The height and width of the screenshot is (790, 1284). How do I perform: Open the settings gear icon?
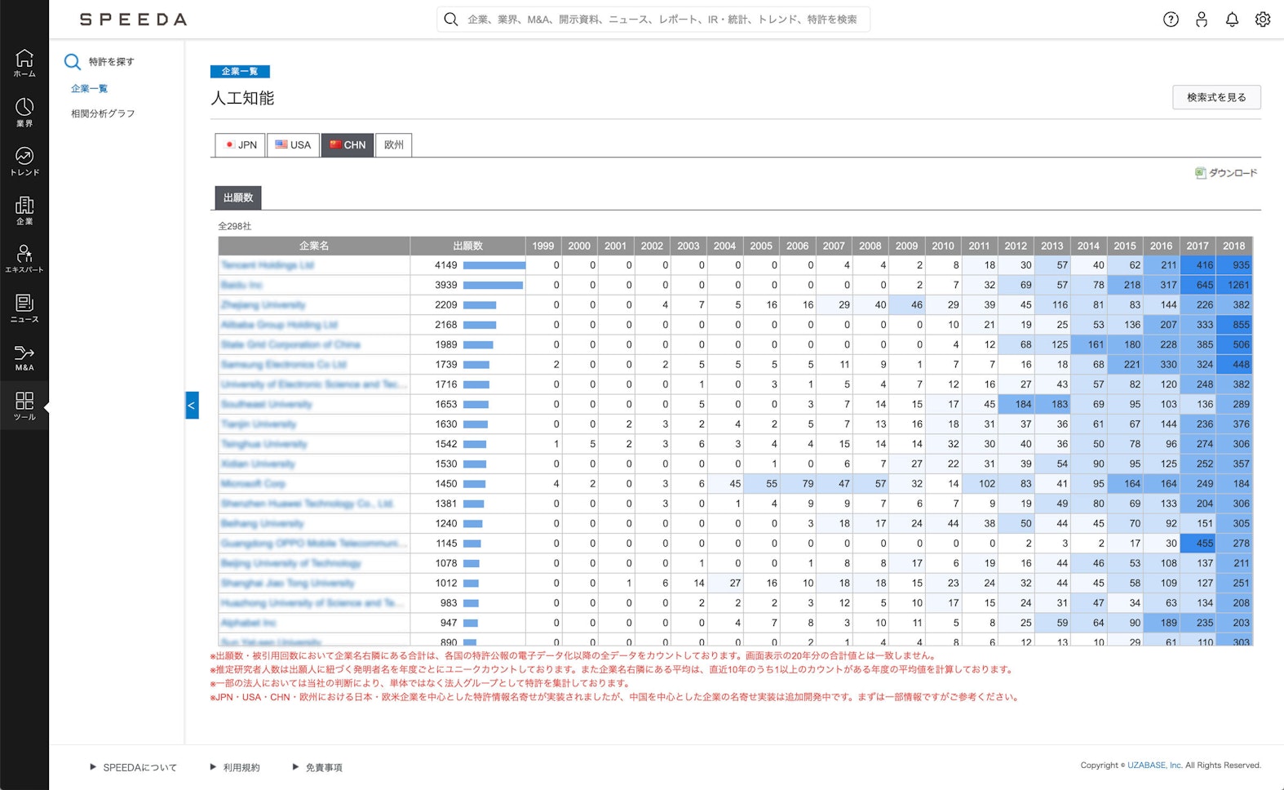(x=1263, y=20)
